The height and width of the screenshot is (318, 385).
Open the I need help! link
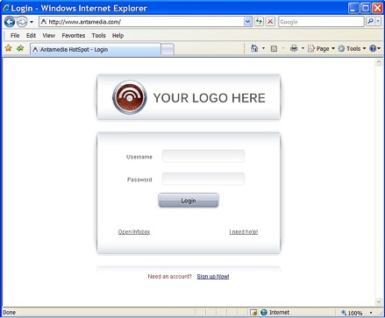pyautogui.click(x=244, y=231)
